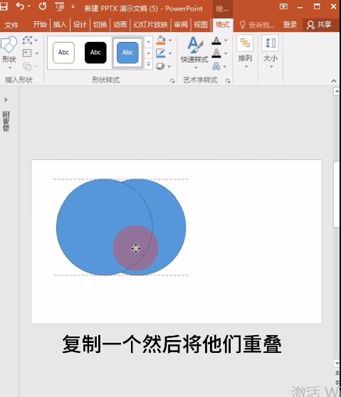Open Ribbon Display Options icon
The image size is (341, 397).
click(283, 6)
